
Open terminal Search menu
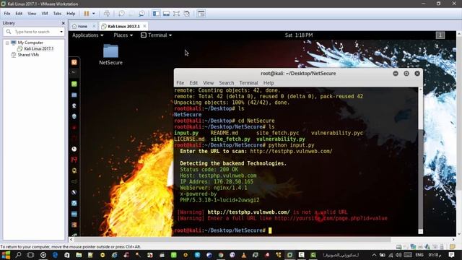click(226, 83)
